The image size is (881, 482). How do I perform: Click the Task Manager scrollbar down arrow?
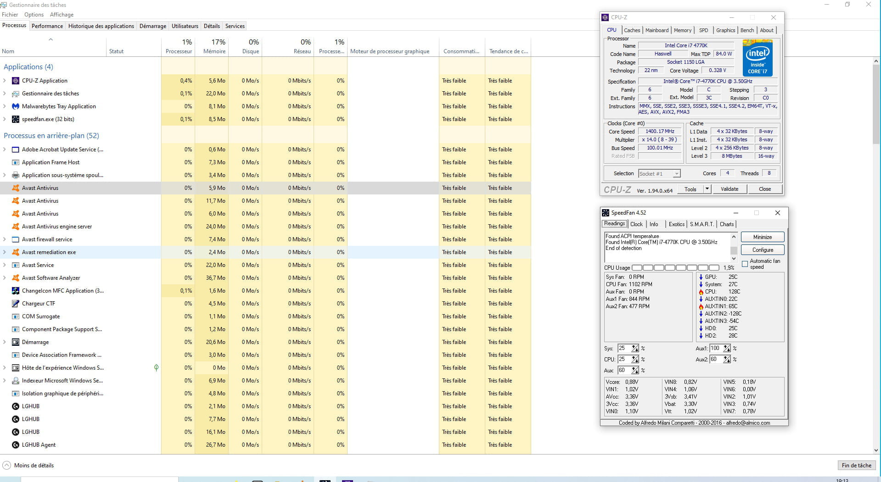[x=876, y=450]
